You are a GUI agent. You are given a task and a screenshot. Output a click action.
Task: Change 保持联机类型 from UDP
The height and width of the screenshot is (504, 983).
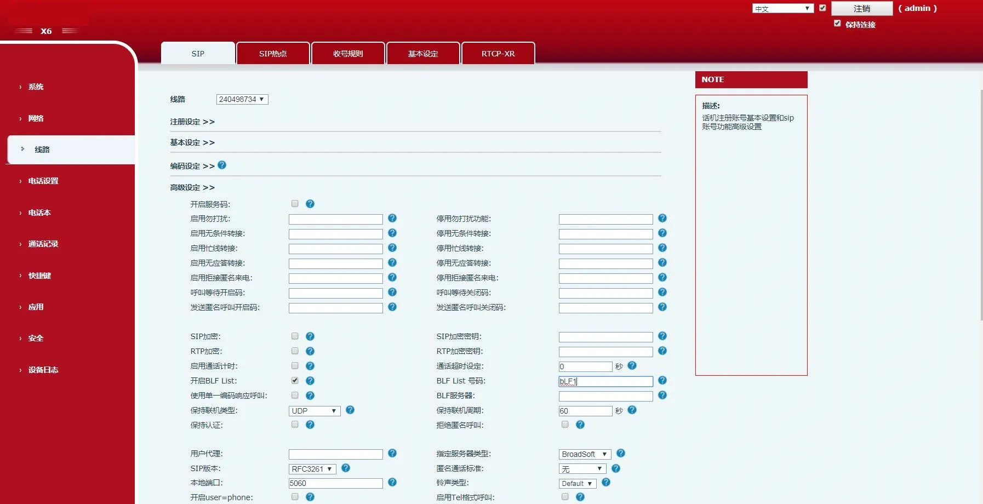tap(314, 410)
